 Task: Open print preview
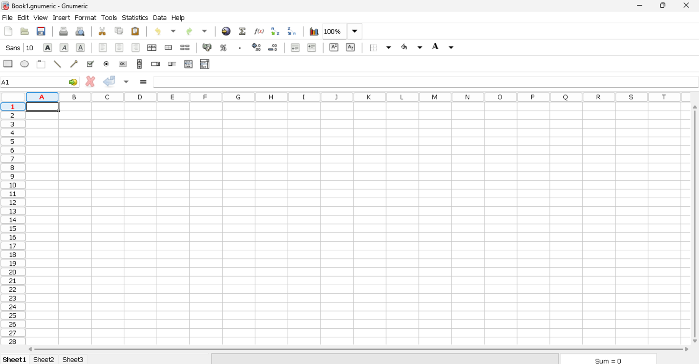pos(80,31)
